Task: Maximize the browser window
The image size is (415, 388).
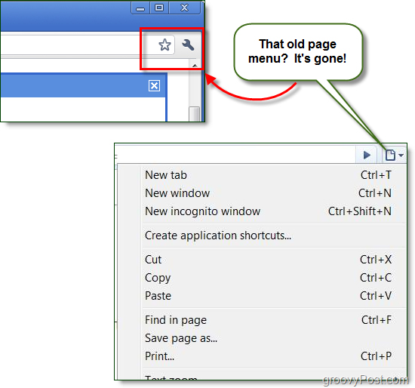Action: 159,8
